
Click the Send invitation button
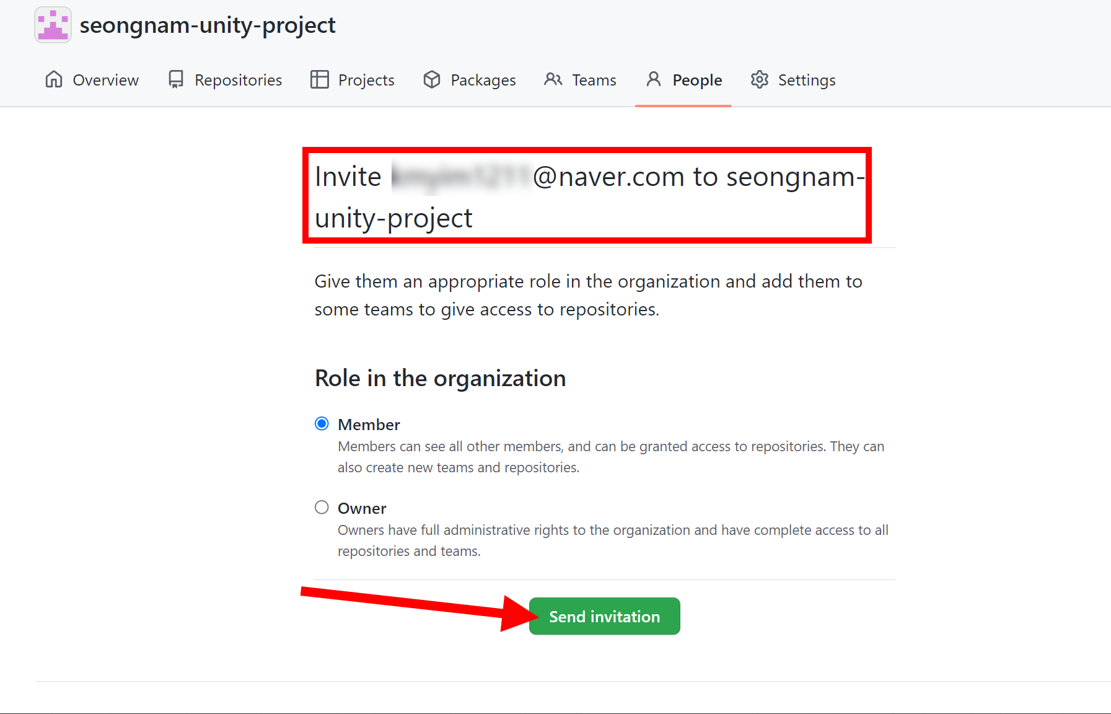tap(605, 616)
